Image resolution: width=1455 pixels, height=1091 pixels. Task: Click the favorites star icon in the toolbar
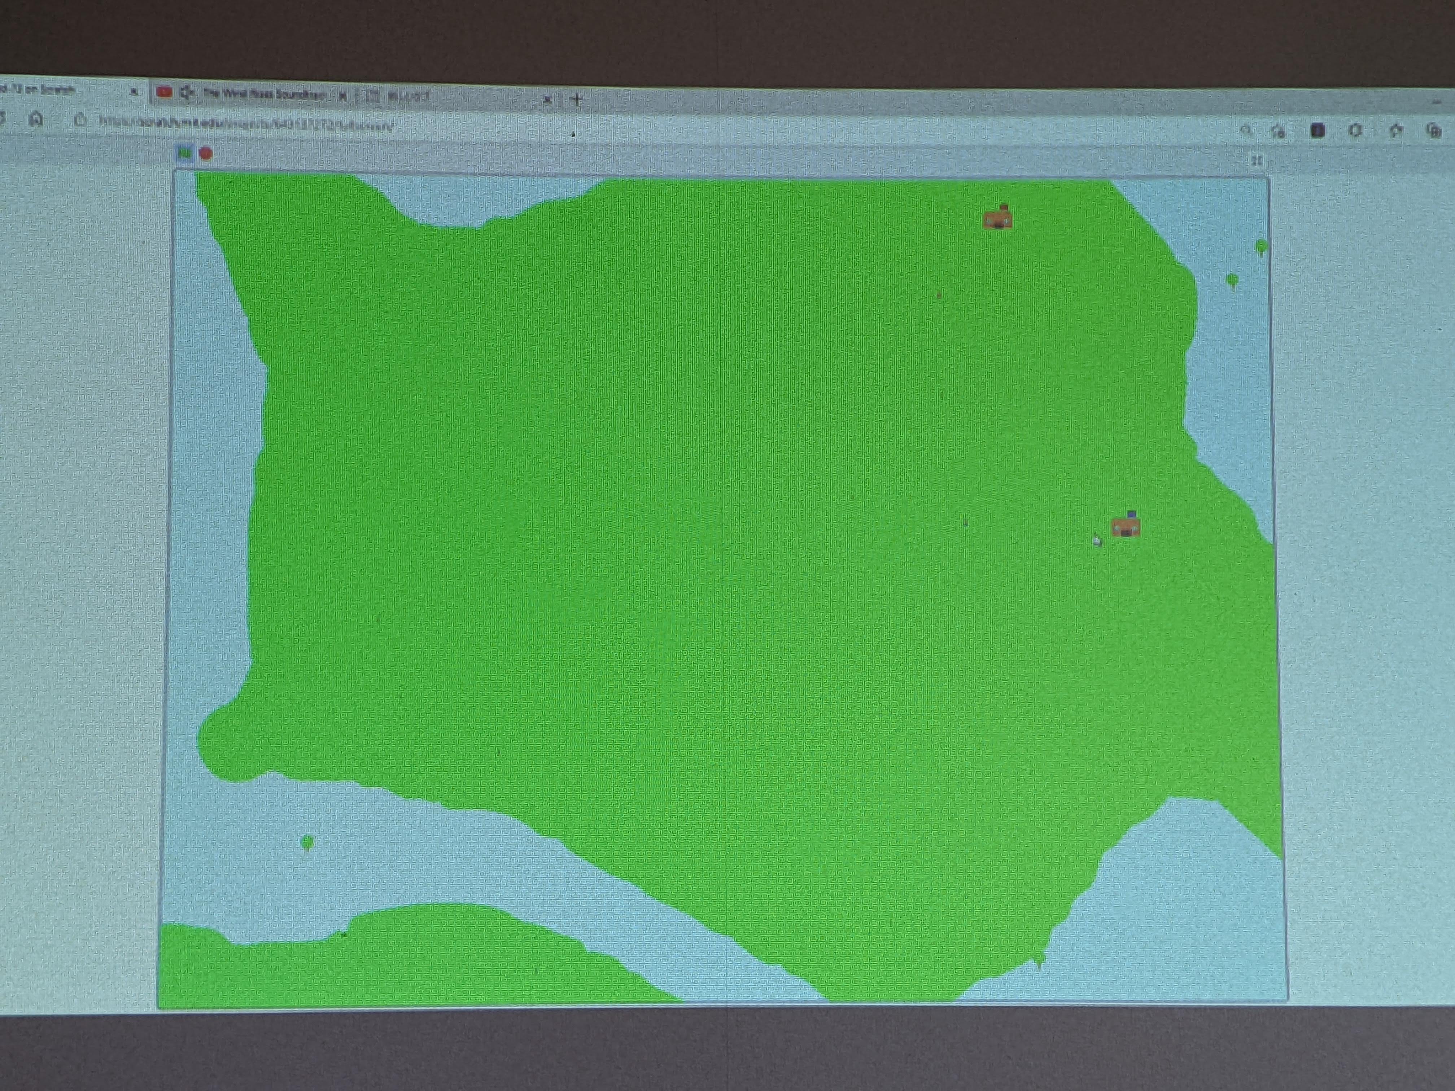pos(1396,131)
